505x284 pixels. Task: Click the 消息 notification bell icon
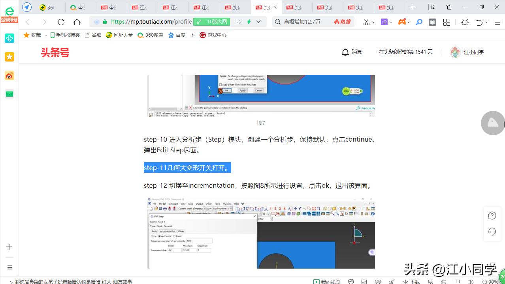click(345, 52)
